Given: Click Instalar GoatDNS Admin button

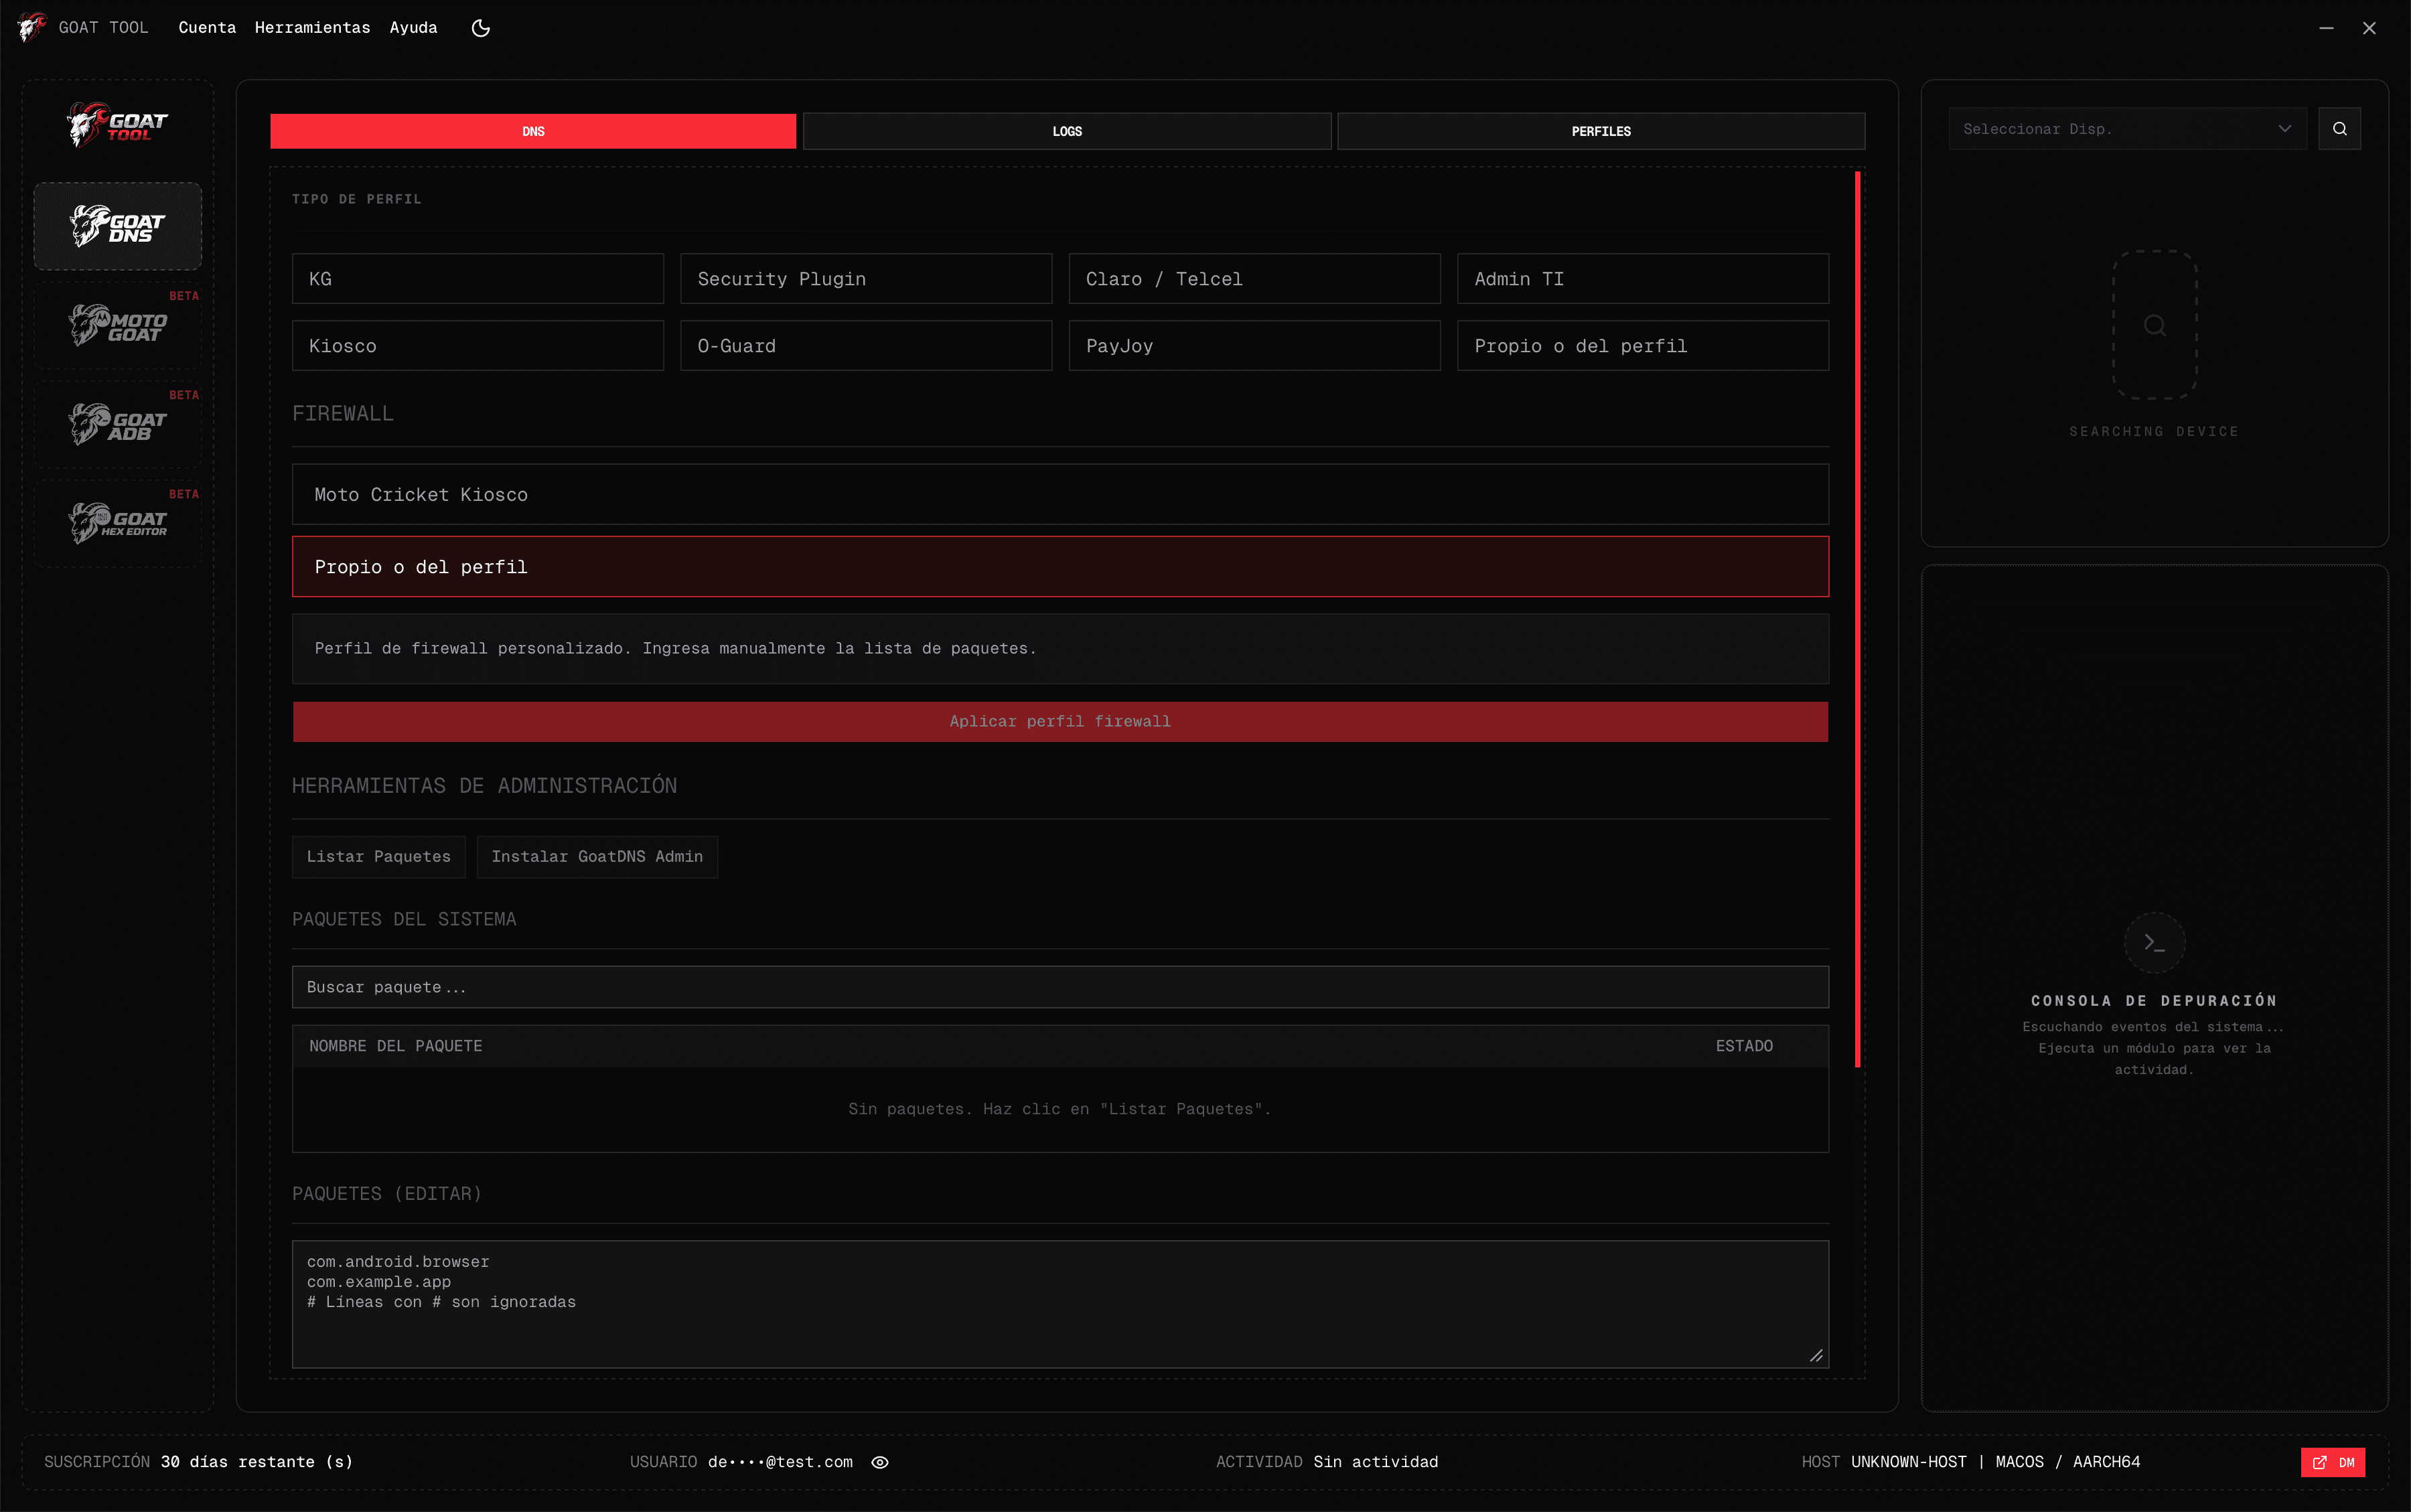Looking at the screenshot, I should [597, 857].
